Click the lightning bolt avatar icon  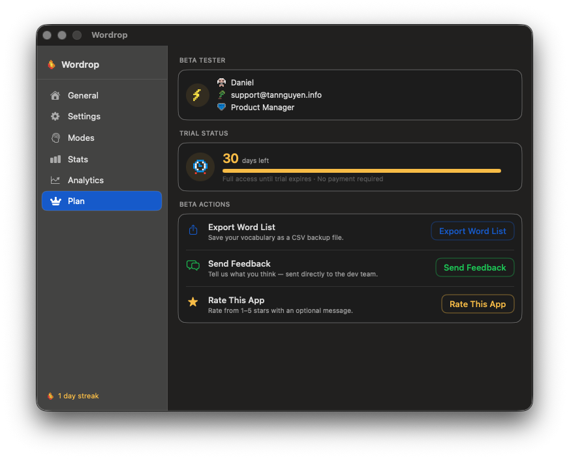[x=197, y=95]
